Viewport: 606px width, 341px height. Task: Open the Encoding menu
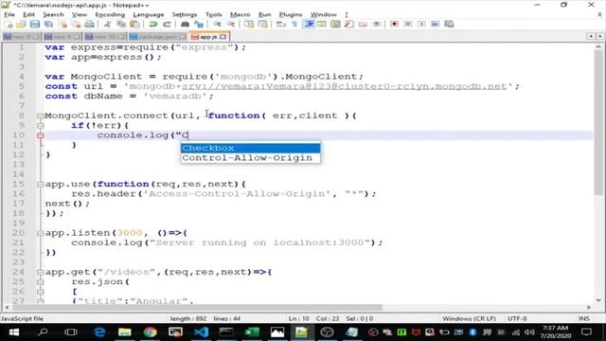pos(110,14)
